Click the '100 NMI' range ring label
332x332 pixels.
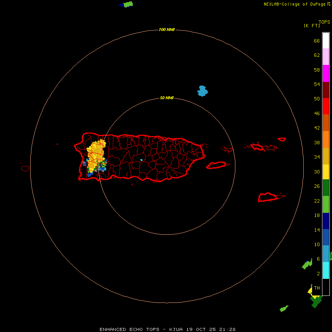coord(167,30)
